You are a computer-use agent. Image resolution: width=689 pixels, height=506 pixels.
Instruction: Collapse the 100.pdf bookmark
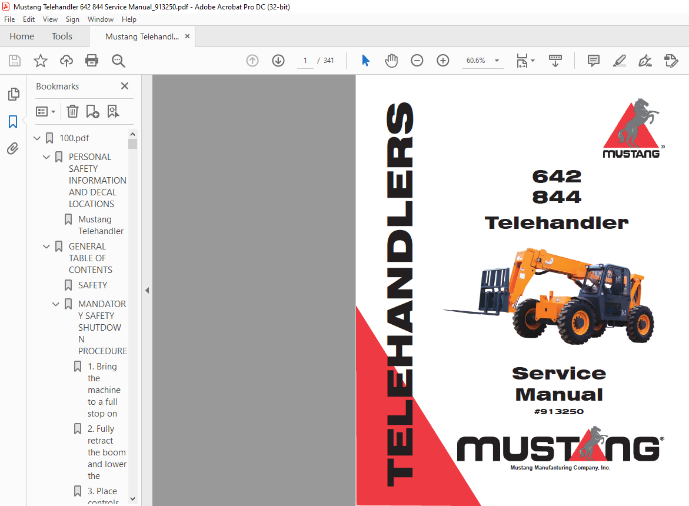click(37, 138)
